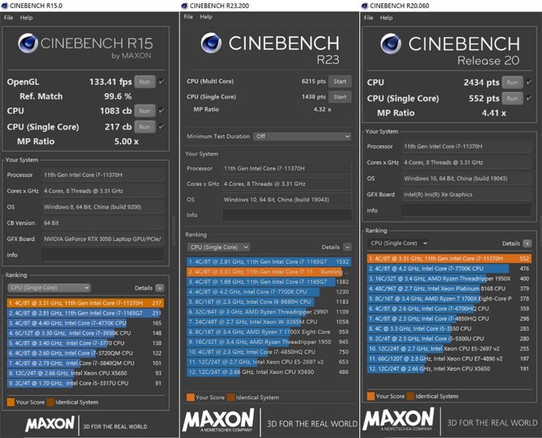Toggle the OpenGL test checkbox in R15
Screen dimensions: 542x438
pos(162,82)
